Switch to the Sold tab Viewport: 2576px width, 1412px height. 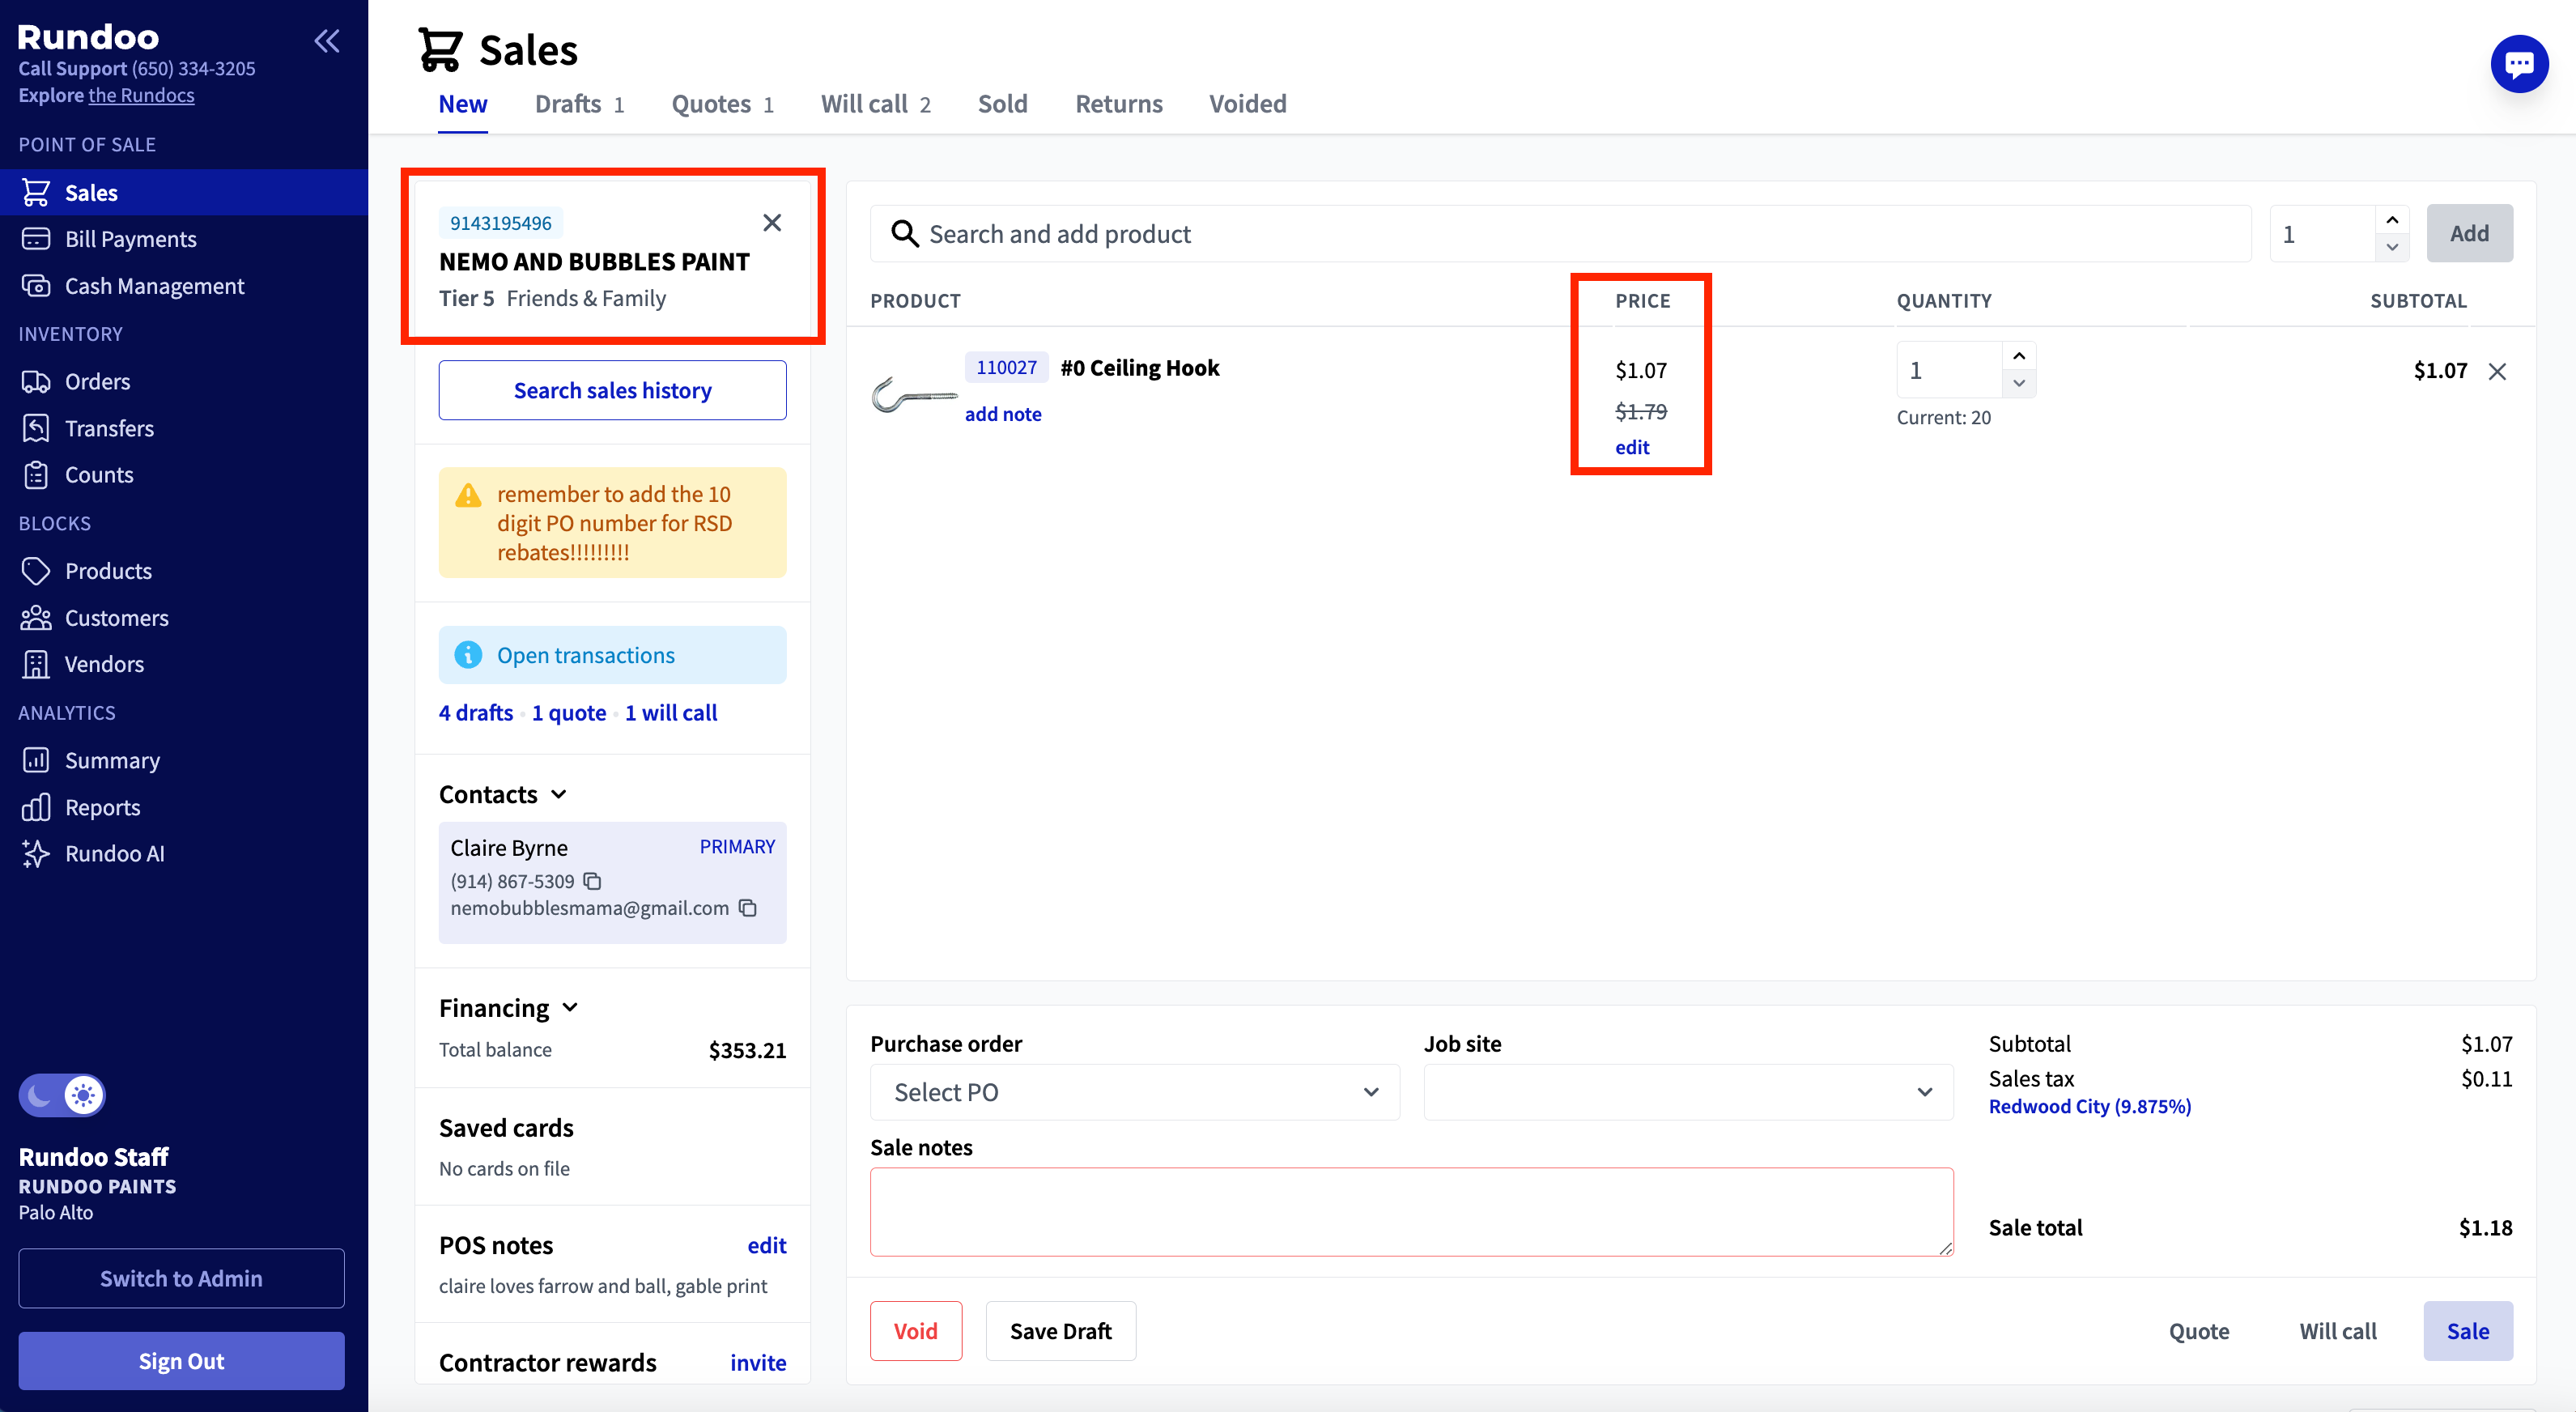pos(1003,104)
